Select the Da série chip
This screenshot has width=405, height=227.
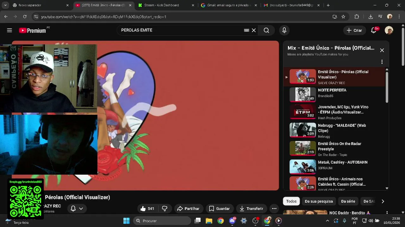[348, 201]
